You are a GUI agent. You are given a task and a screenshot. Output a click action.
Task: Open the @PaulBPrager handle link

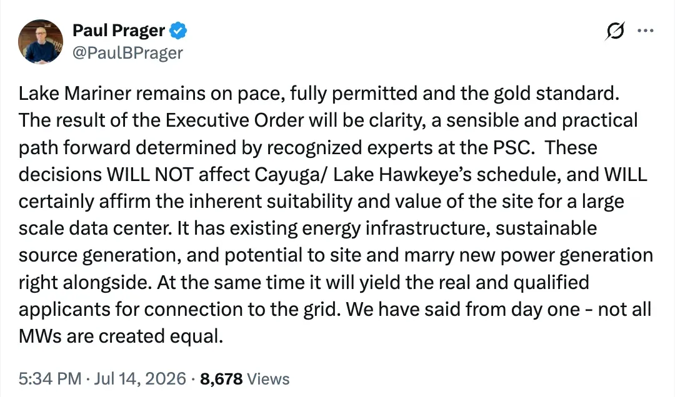(127, 53)
